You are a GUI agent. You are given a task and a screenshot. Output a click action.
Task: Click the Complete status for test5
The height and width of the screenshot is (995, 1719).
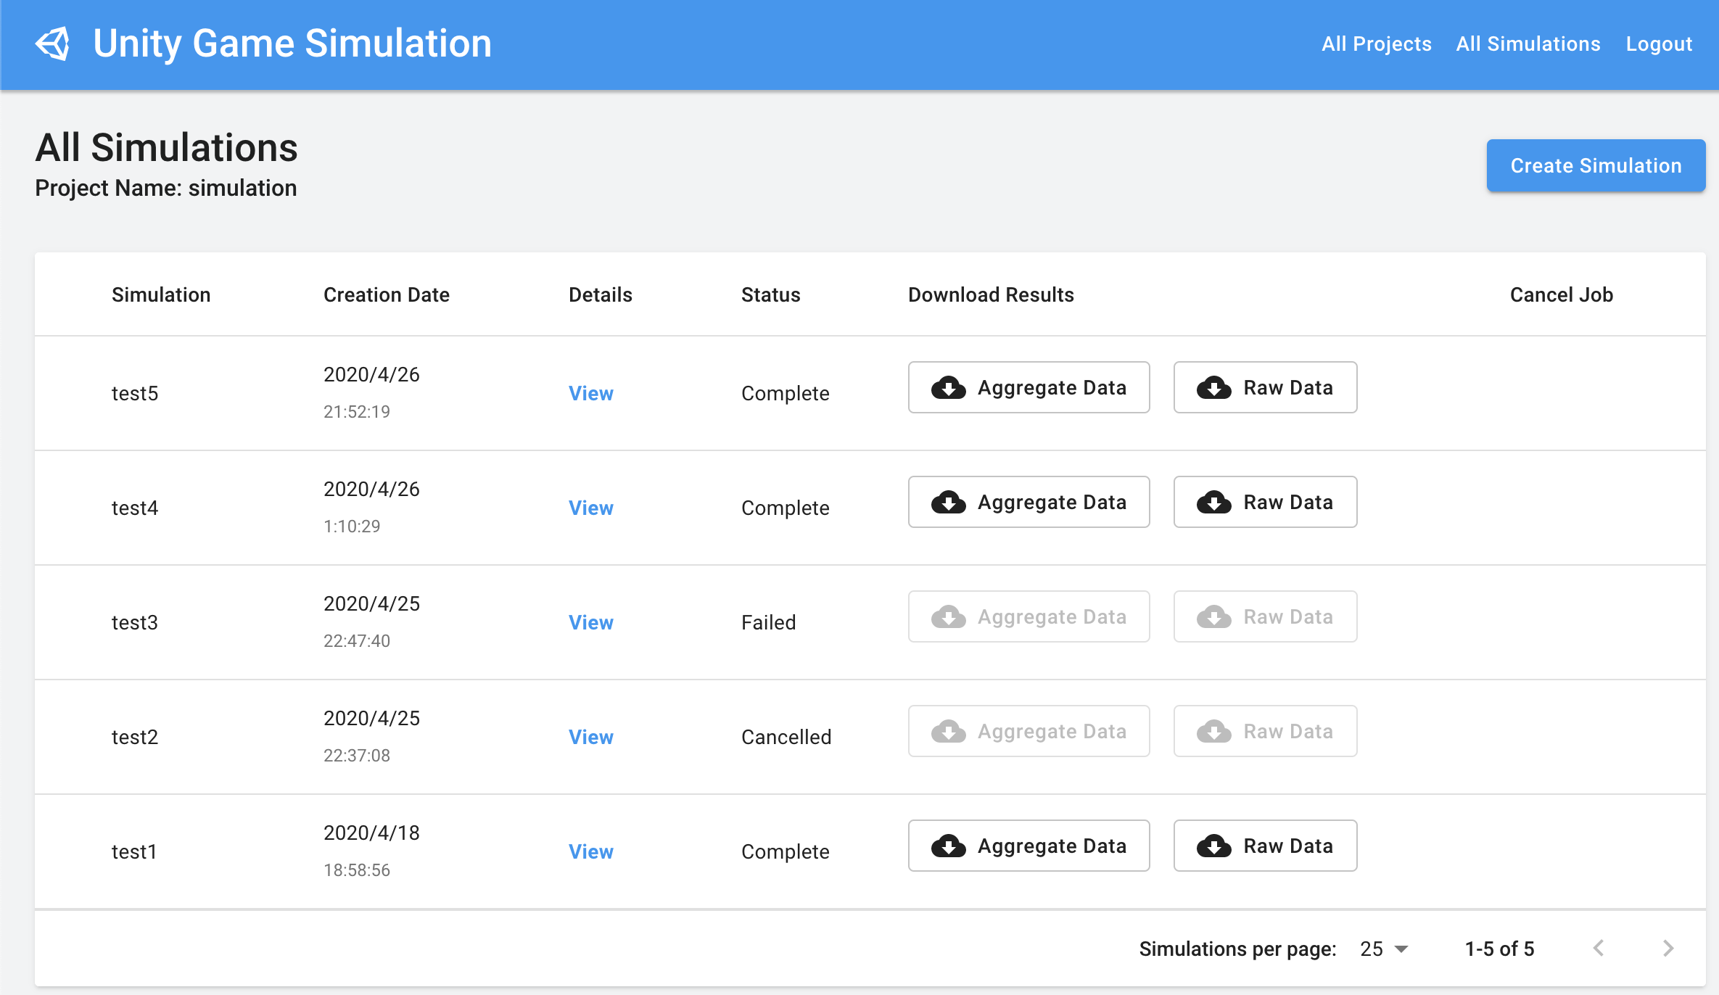(785, 393)
